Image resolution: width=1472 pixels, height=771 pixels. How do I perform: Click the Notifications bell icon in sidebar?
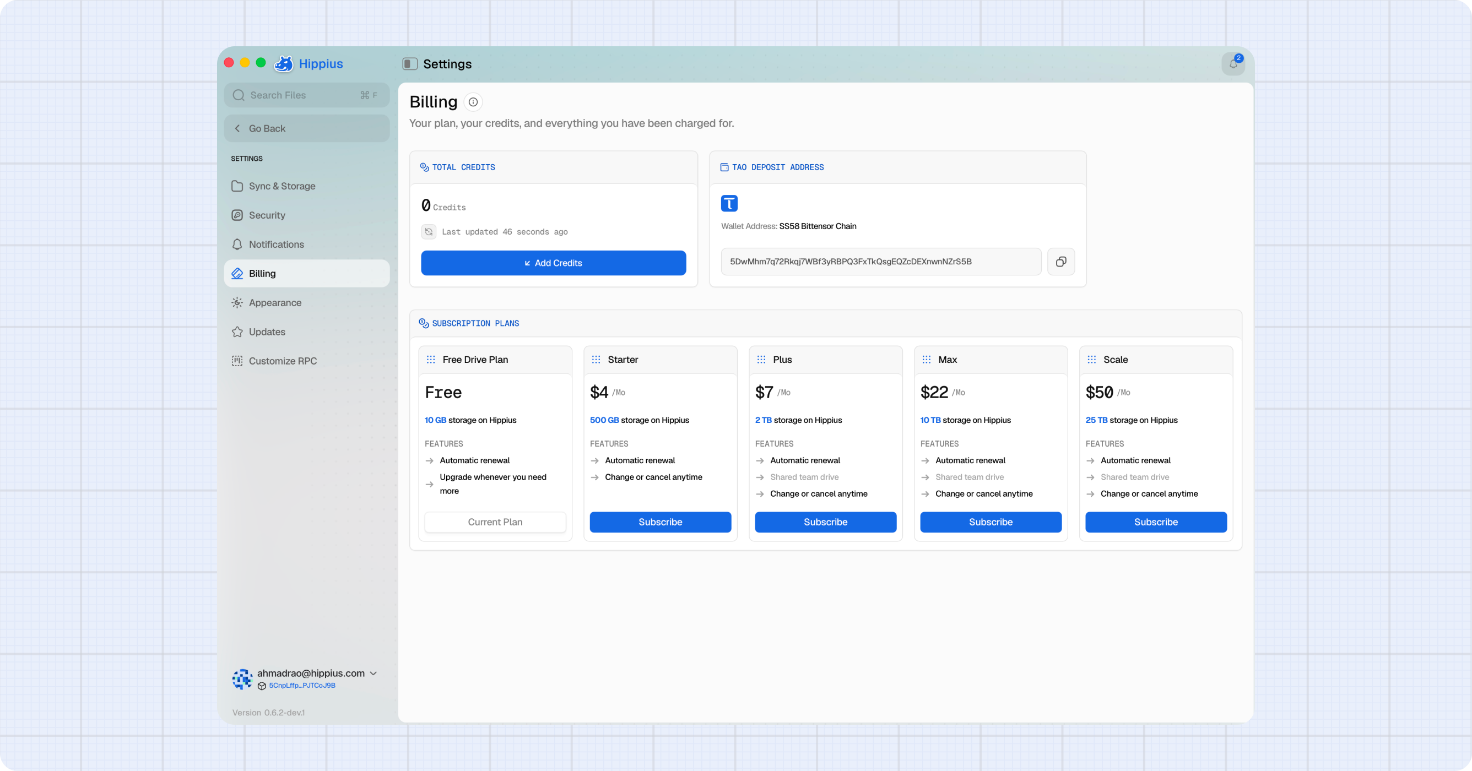pos(237,245)
